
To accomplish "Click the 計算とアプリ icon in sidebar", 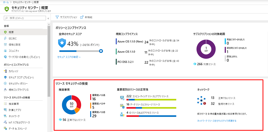I will pyautogui.click(x=5, y=110).
